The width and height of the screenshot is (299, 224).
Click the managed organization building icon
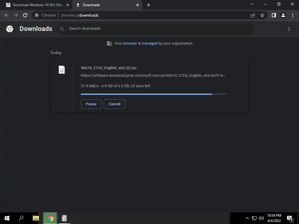[x=109, y=43]
